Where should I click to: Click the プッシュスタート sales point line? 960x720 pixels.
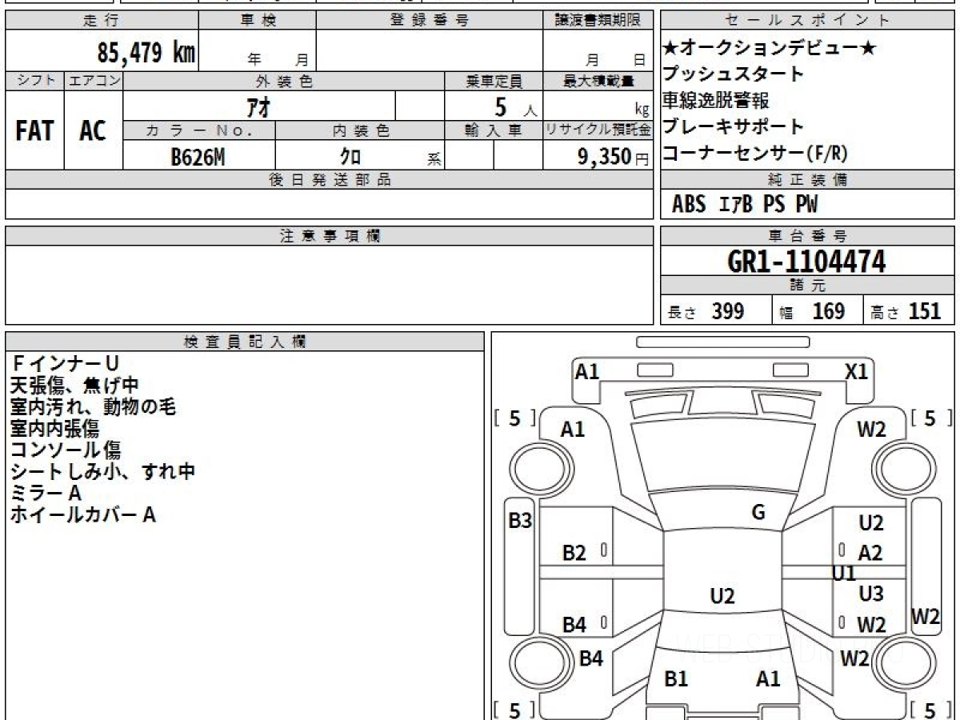click(733, 74)
